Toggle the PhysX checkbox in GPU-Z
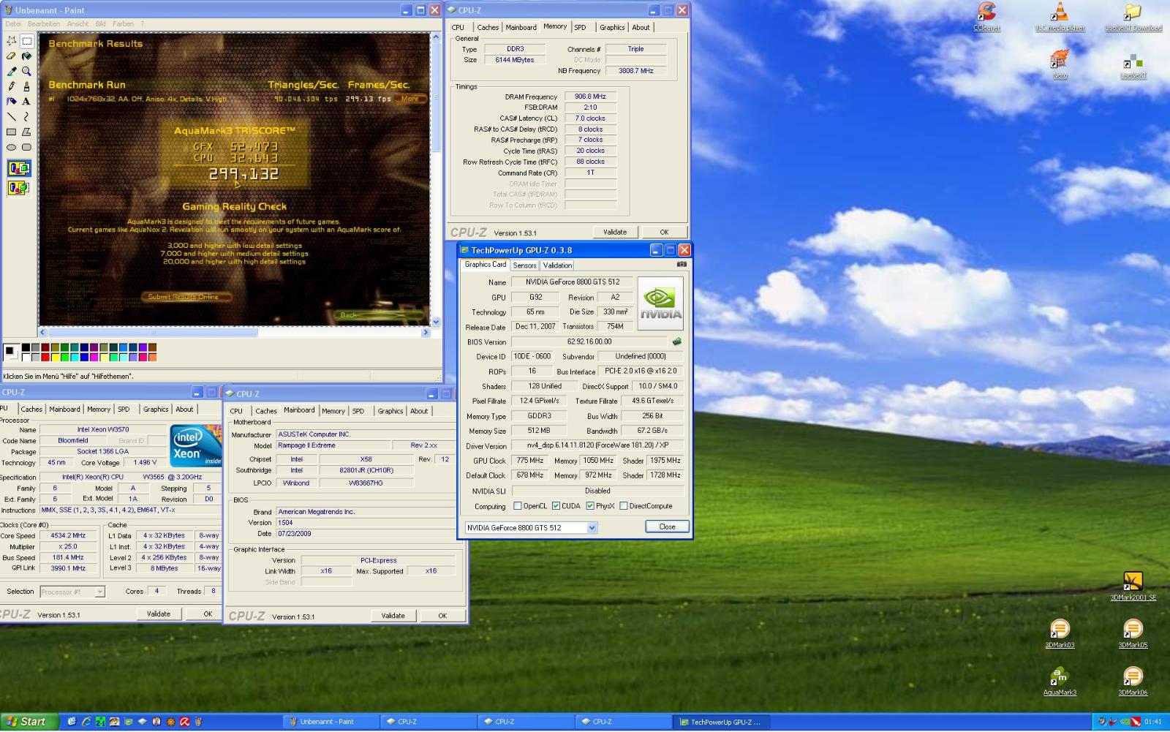This screenshot has height=732, width=1170. point(589,506)
